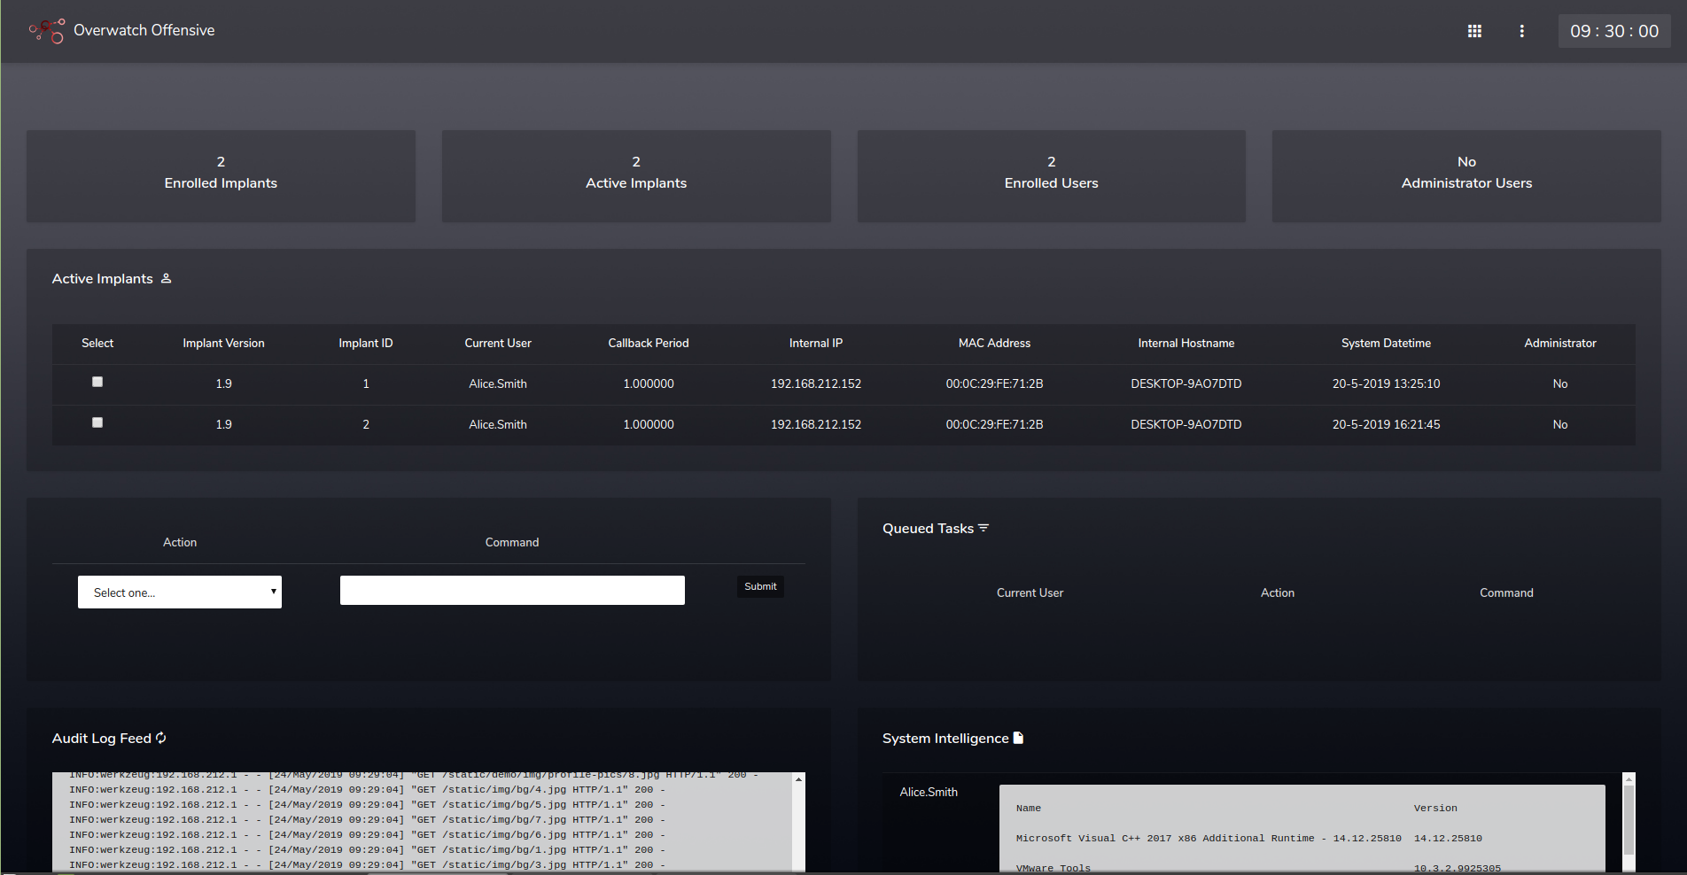The height and width of the screenshot is (875, 1687).
Task: Click the audit log line for bg/4.jpg
Action: pos(367,790)
